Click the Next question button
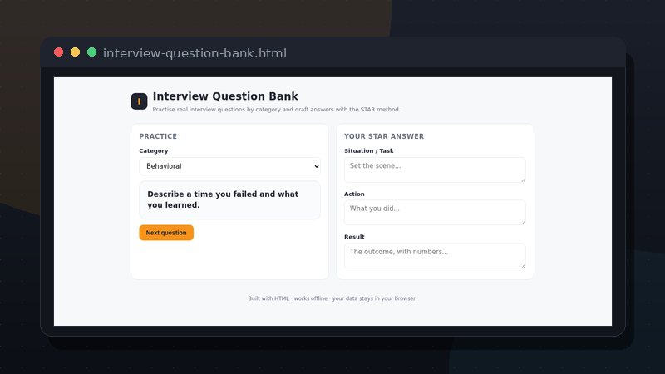The width and height of the screenshot is (665, 374). (166, 233)
